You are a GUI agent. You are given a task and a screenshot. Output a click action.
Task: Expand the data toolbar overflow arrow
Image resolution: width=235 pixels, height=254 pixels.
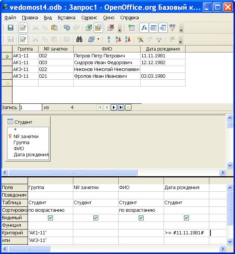point(180,41)
